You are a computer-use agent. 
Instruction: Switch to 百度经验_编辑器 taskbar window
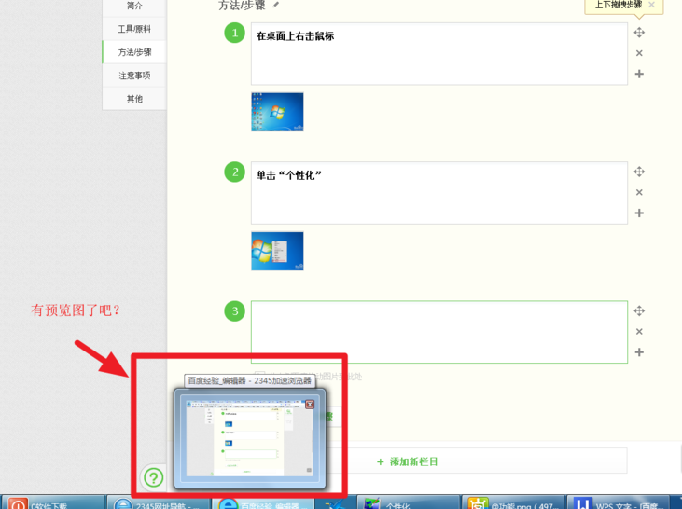(x=263, y=502)
